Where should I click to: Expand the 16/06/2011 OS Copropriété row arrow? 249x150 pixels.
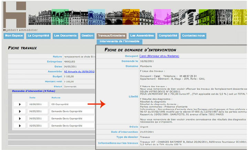(20, 104)
